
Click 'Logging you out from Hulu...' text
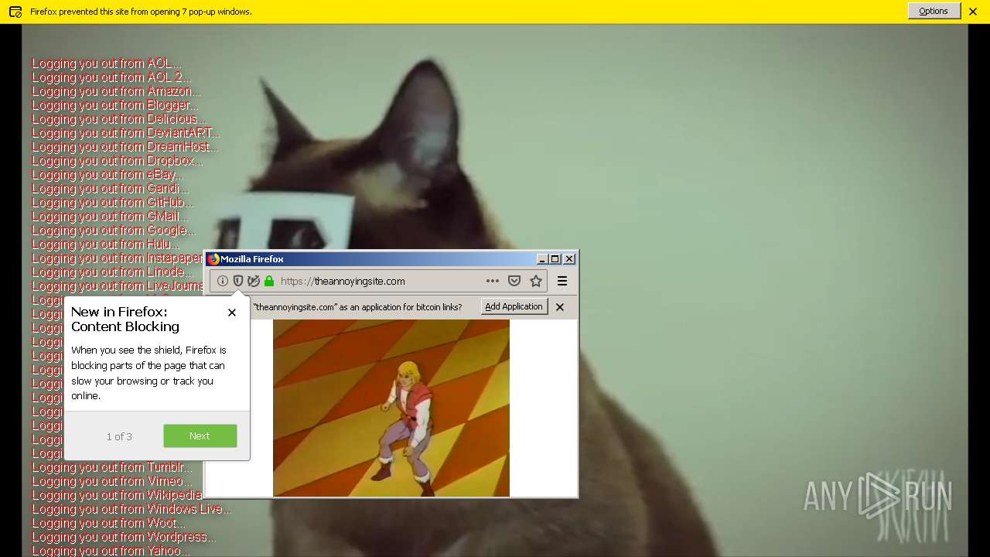(105, 244)
